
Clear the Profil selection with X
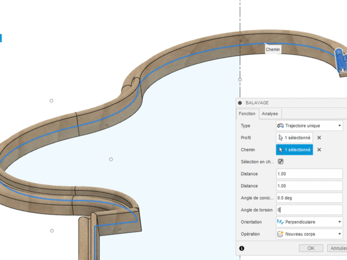(319, 138)
